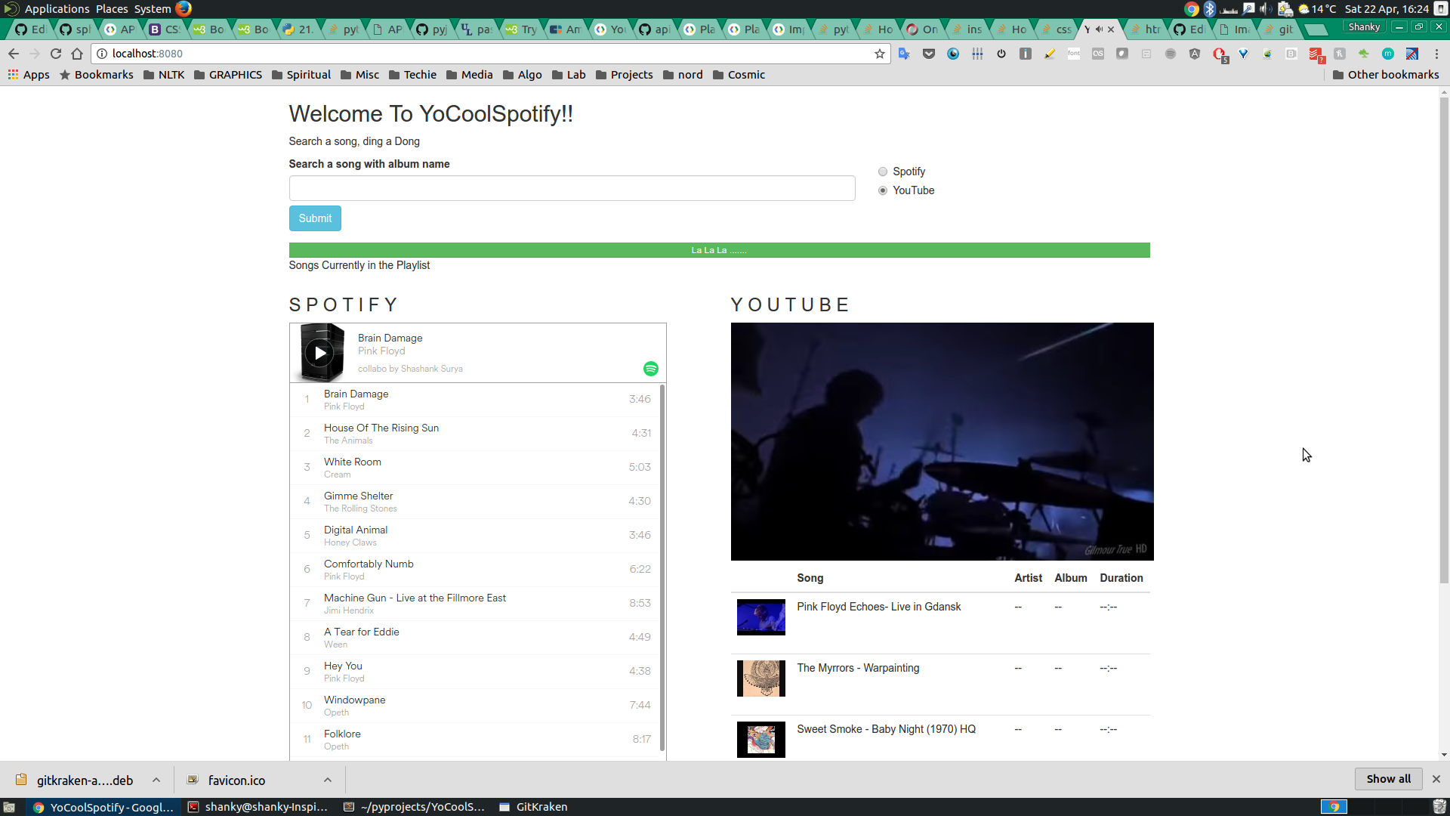
Task: Click Show all downloads button
Action: 1388,779
